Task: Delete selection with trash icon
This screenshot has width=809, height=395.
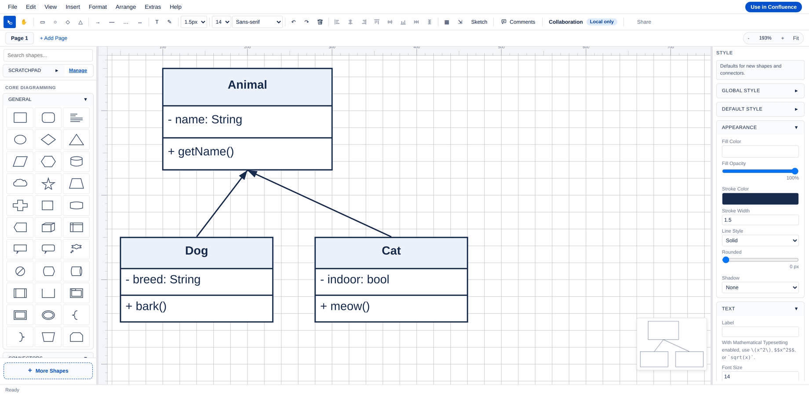Action: [x=320, y=22]
